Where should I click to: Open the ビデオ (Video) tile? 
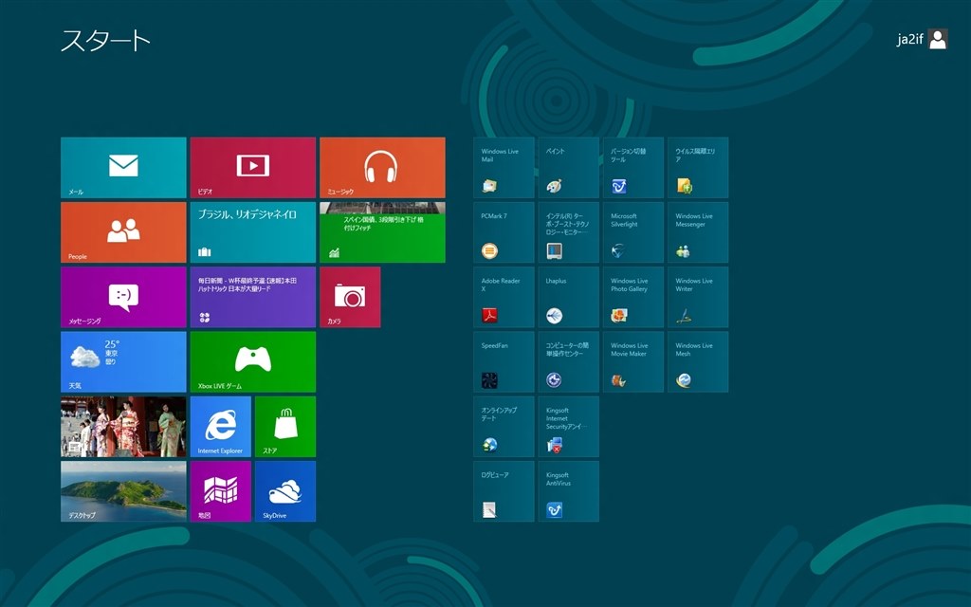(252, 168)
